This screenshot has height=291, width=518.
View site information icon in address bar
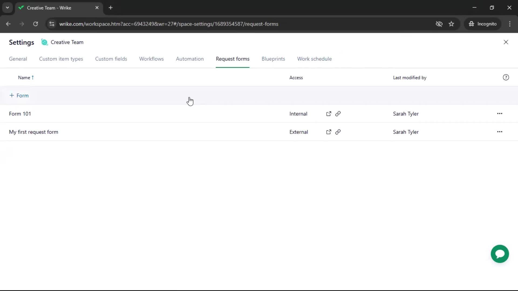[52, 24]
